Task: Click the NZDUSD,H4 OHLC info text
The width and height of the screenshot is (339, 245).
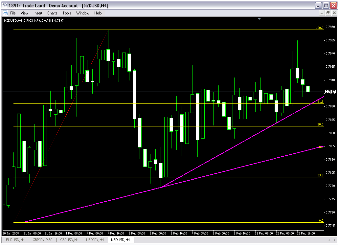Action: [34, 21]
